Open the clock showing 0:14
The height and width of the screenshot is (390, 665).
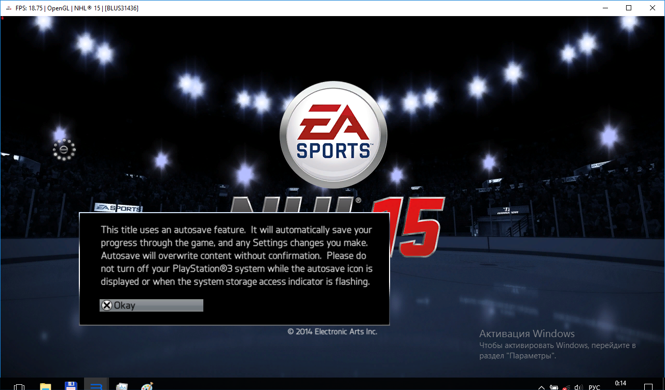620,384
